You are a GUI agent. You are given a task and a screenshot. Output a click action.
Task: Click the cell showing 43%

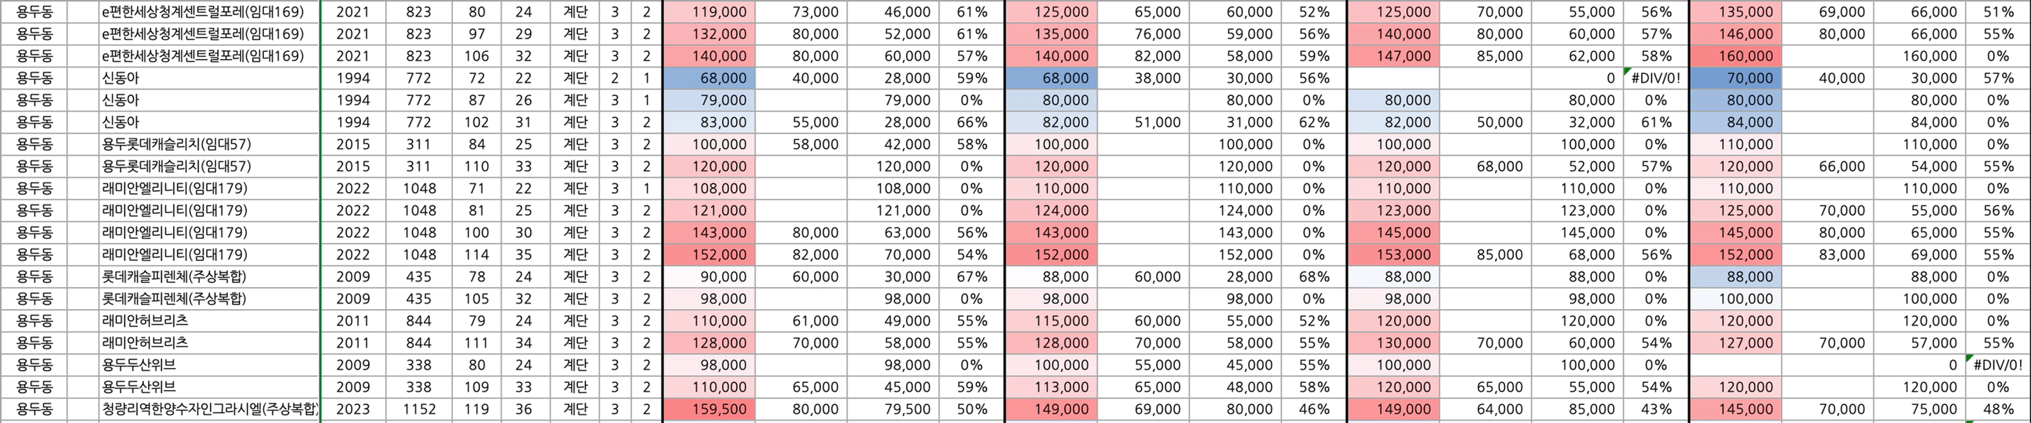click(1655, 409)
